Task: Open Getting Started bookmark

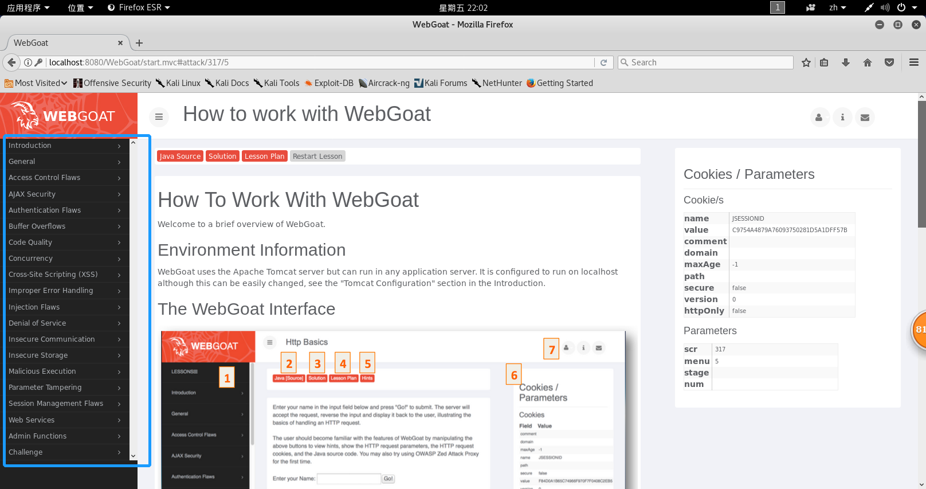Action: [560, 83]
